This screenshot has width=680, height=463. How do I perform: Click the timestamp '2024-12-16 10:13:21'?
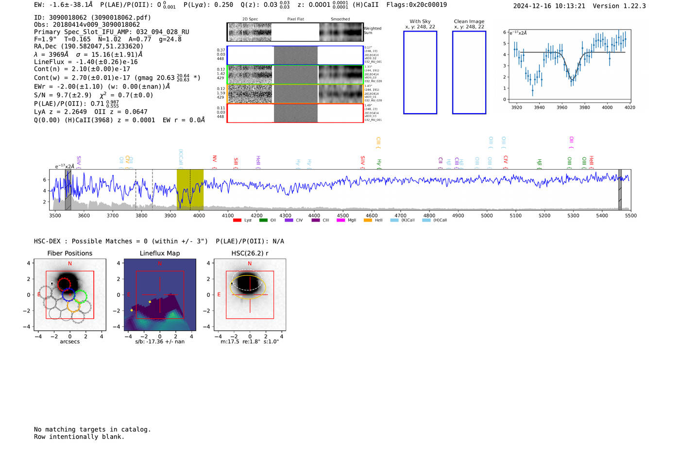click(549, 6)
